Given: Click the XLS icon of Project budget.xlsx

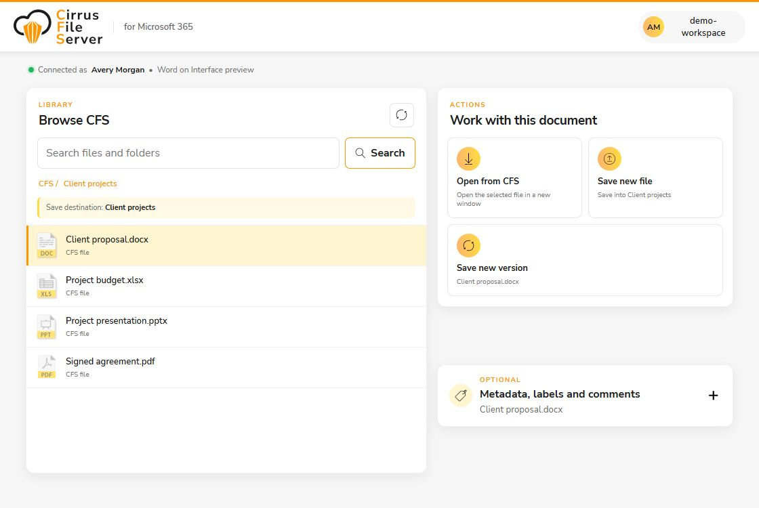Looking at the screenshot, I should (x=47, y=286).
